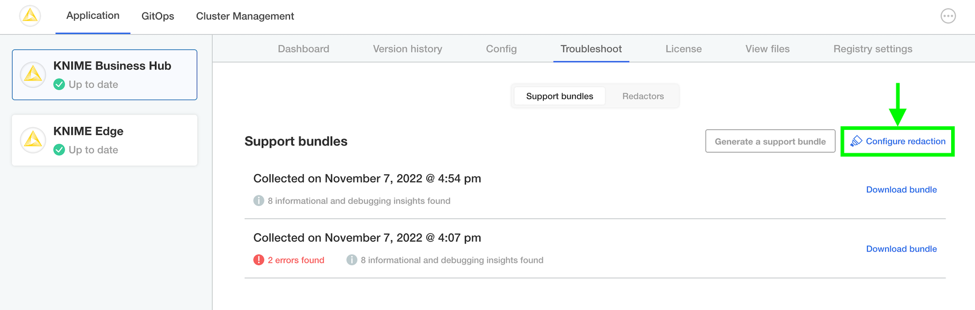Click the KNIME Edge app icon
Viewport: 975px width, 310px height.
click(33, 140)
